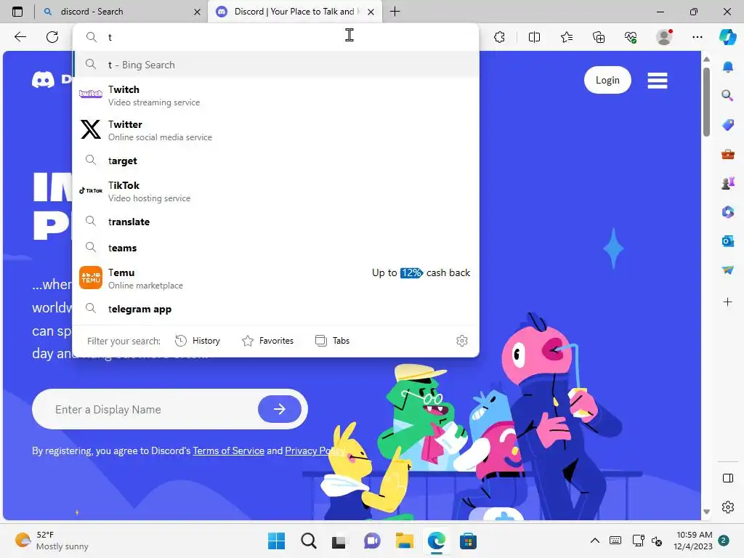
Task: Open the Privacy Policy link
Action: 315,450
